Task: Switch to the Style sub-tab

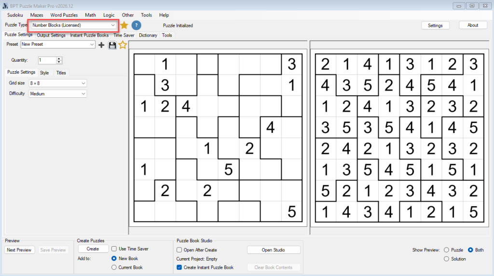Action: 44,73
